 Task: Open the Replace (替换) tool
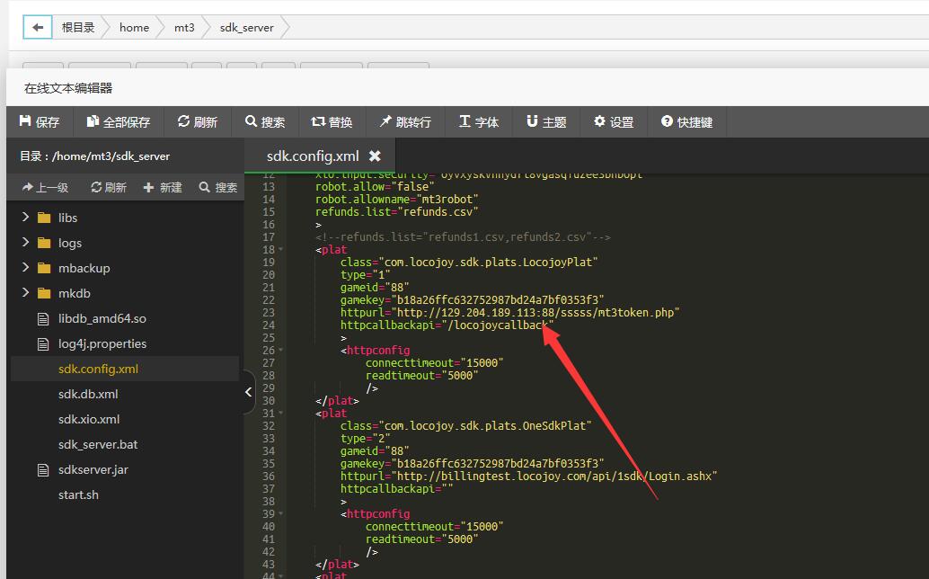click(x=332, y=122)
